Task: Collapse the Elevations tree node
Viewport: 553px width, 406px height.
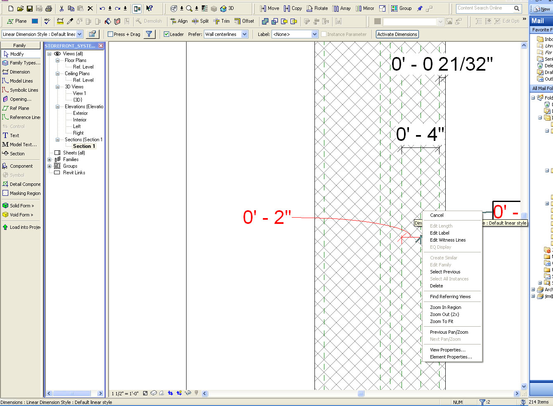Action: pos(57,107)
